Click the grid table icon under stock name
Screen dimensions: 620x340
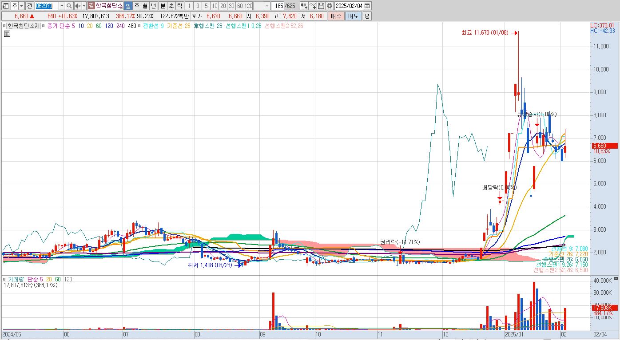(7, 33)
